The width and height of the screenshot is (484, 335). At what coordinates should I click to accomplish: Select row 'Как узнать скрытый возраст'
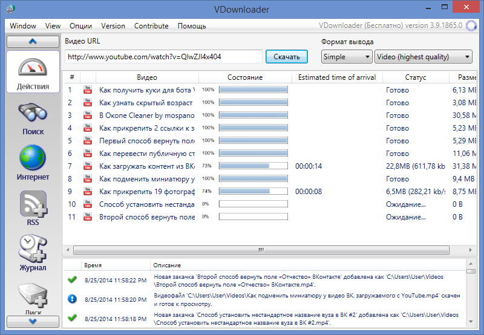click(270, 102)
